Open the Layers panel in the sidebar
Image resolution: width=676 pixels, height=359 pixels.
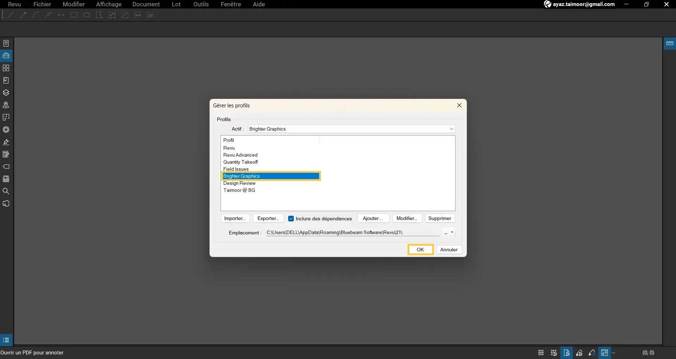(x=6, y=93)
